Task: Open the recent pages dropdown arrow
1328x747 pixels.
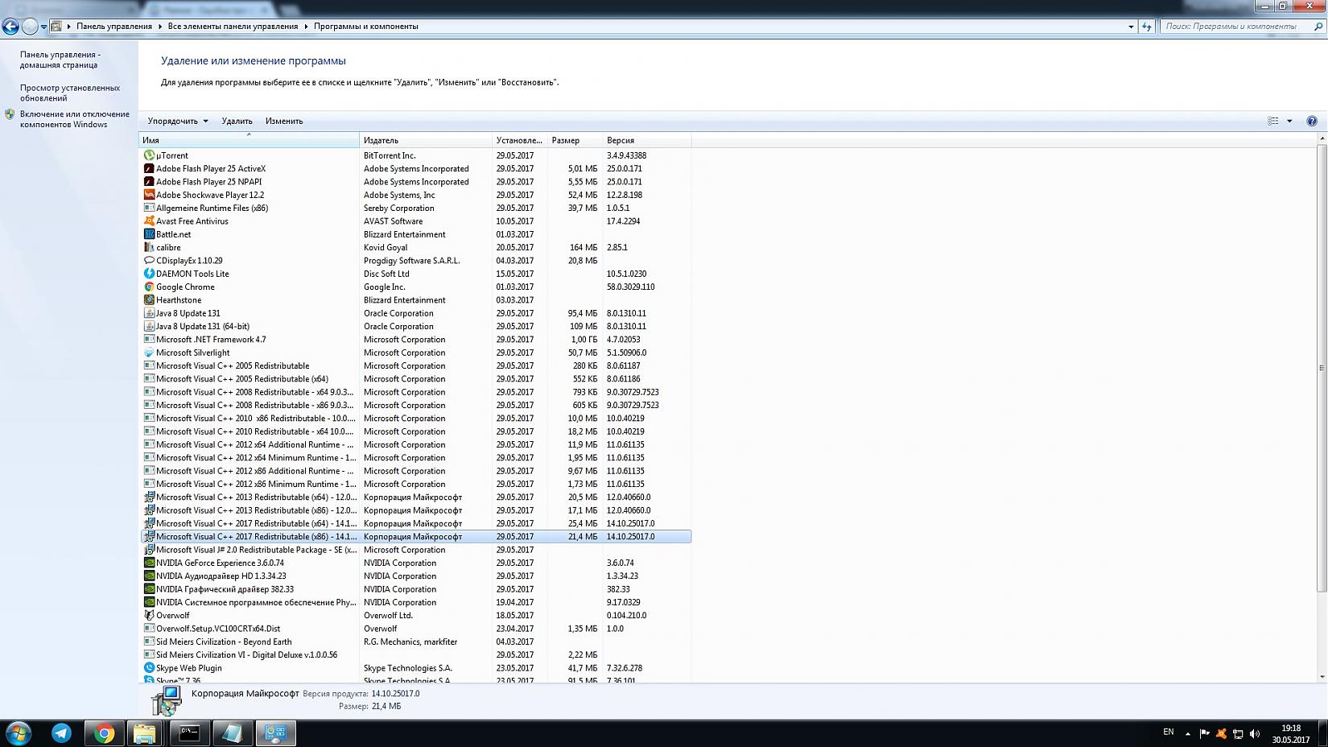Action: click(x=43, y=27)
